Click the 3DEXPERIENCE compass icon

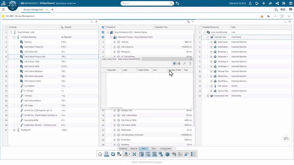click(x=13, y=5)
